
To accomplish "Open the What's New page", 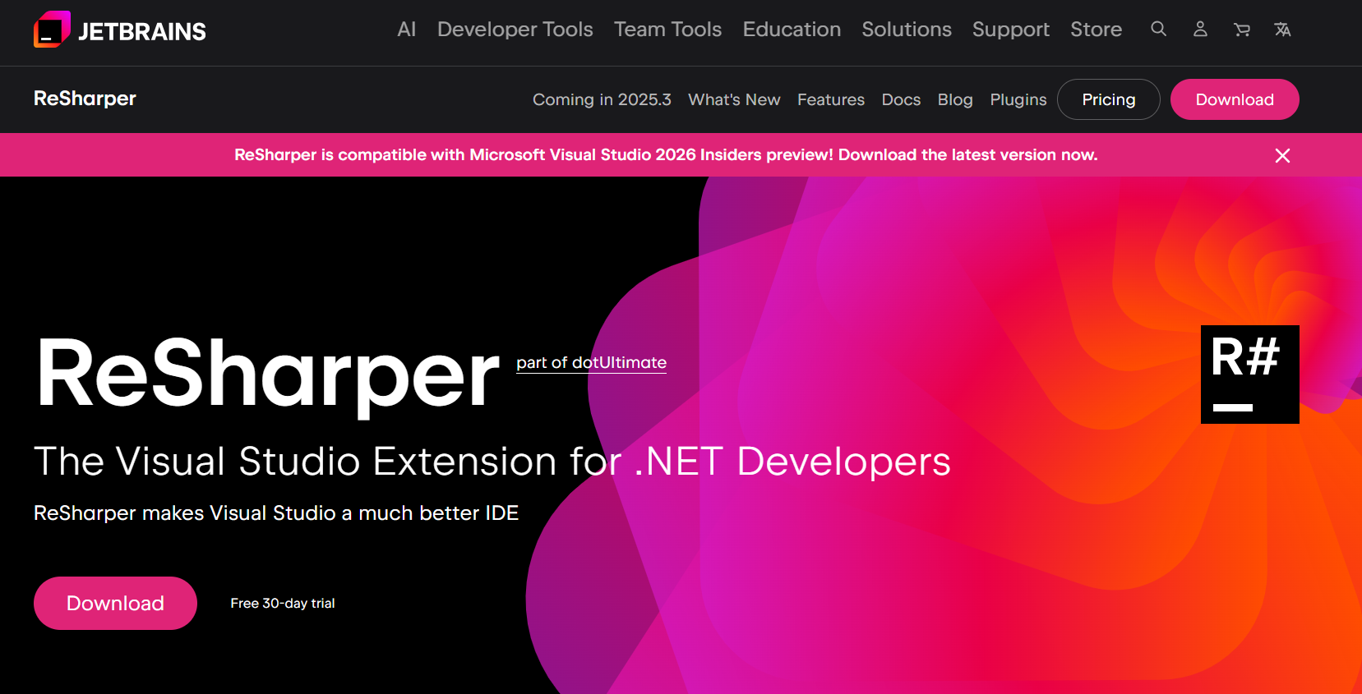I will pyautogui.click(x=734, y=99).
